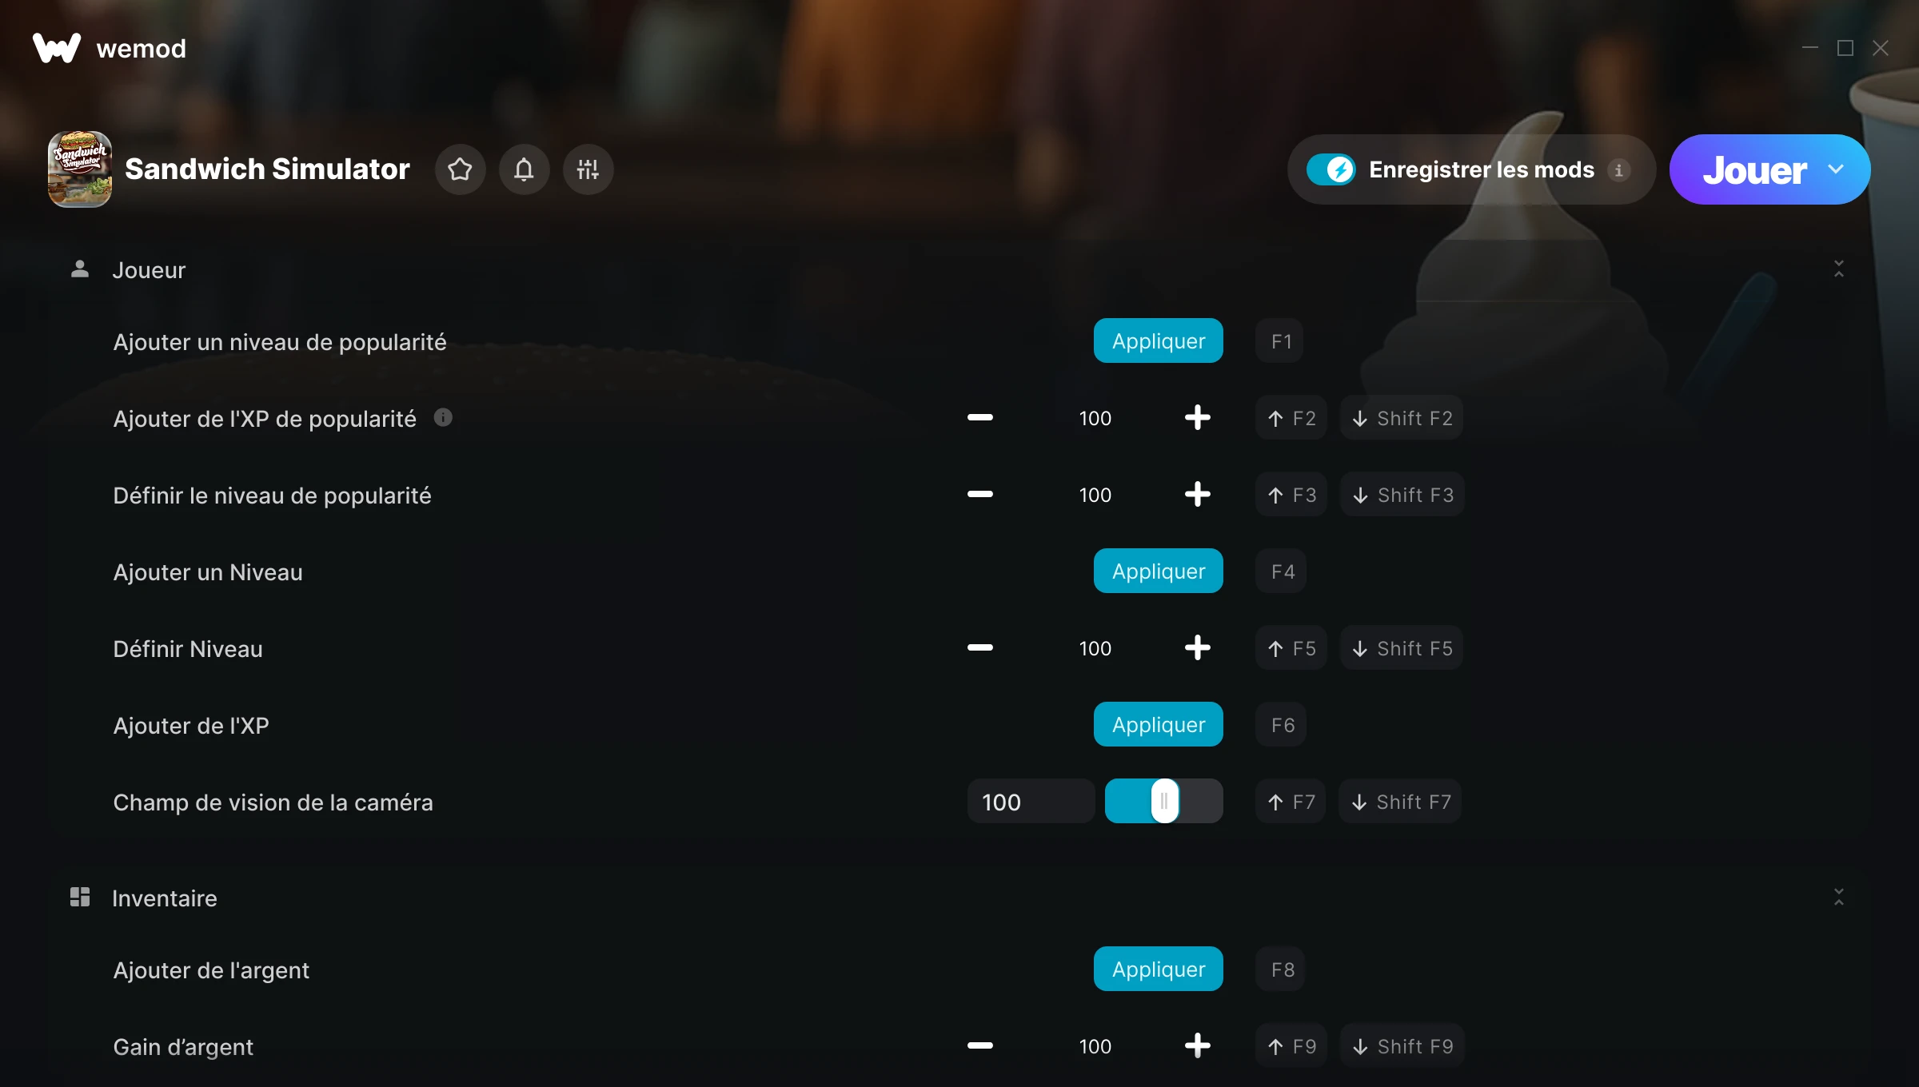Open the game settings sliders icon
This screenshot has height=1087, width=1919.
[588, 169]
